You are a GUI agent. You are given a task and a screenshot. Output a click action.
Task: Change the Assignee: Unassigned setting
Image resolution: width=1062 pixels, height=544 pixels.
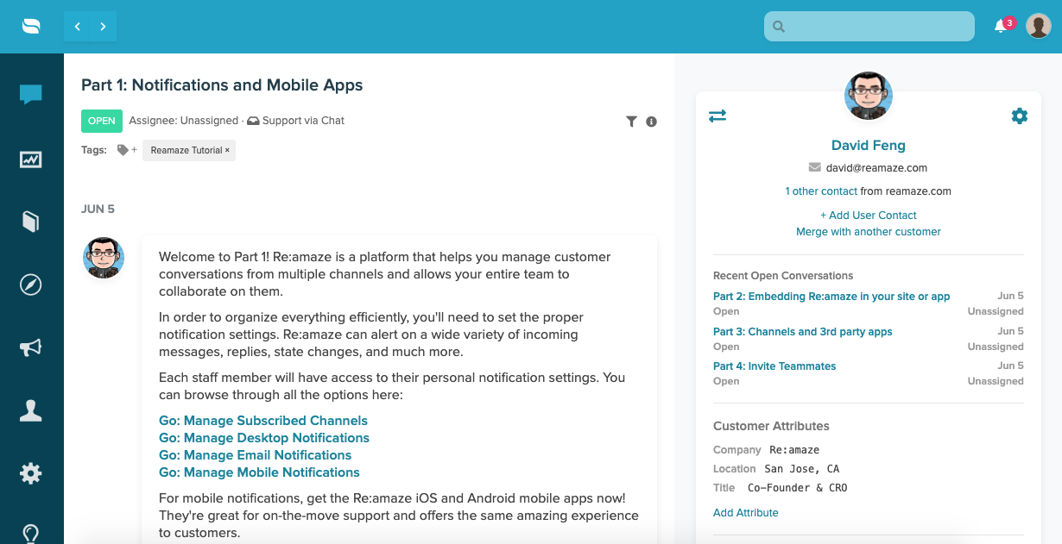[184, 121]
